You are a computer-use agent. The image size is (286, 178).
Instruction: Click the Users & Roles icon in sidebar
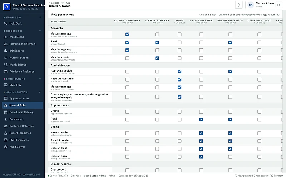[6, 105]
